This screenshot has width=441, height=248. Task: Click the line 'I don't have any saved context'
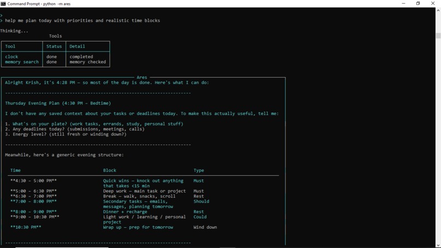point(142,114)
